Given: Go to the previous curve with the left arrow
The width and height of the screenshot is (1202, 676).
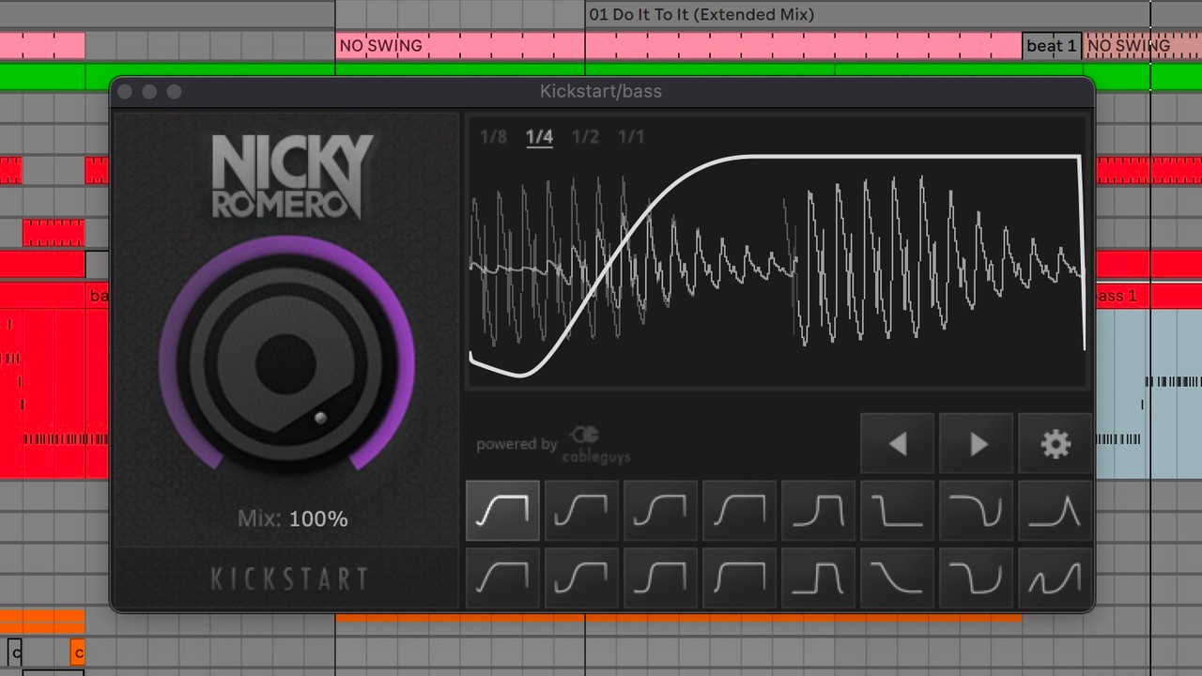Looking at the screenshot, I should [x=898, y=443].
